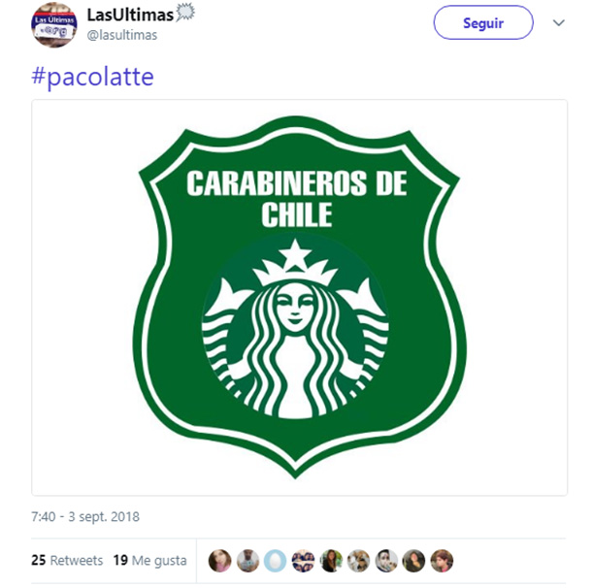Click the seventh avatar with pale face
The width and height of the screenshot is (592, 588).
tap(386, 561)
